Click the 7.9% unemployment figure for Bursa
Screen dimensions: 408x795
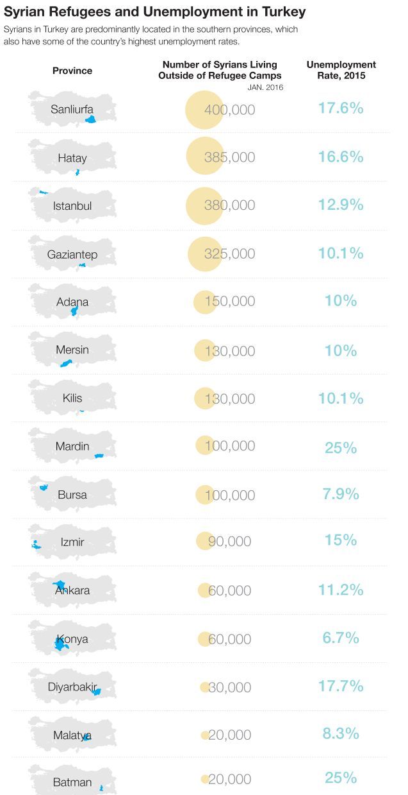(x=340, y=494)
